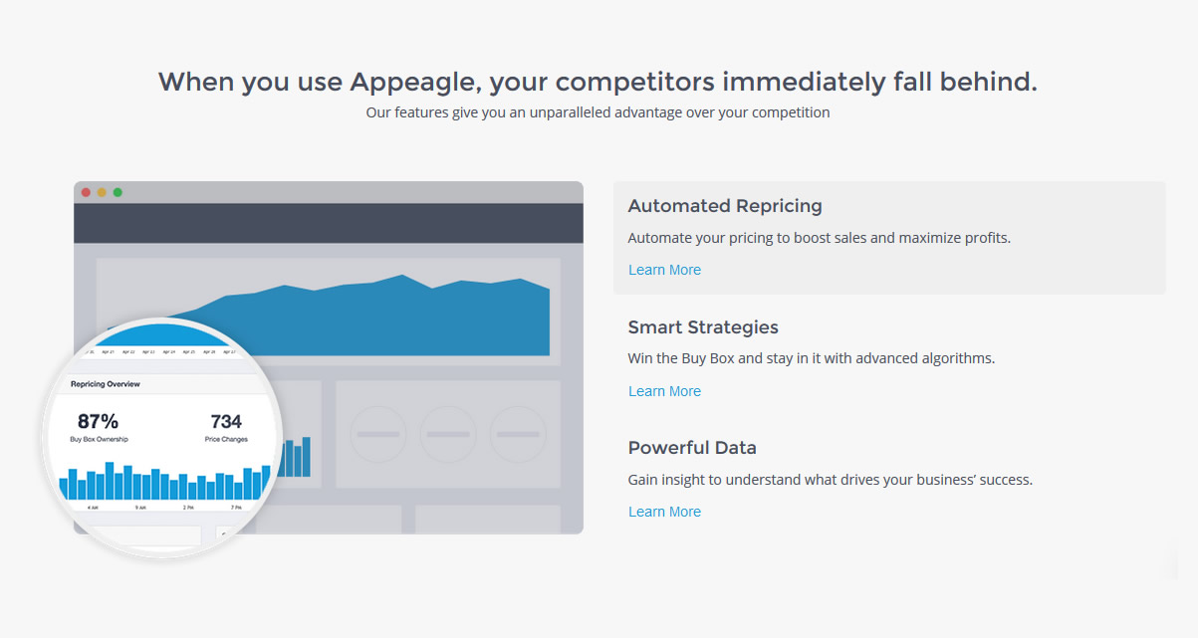Screen dimensions: 1198x638
Task: Open Learn More under Powerful Data
Action: 664,512
